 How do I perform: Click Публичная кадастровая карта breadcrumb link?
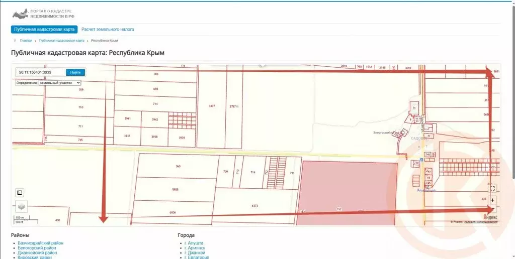point(61,41)
